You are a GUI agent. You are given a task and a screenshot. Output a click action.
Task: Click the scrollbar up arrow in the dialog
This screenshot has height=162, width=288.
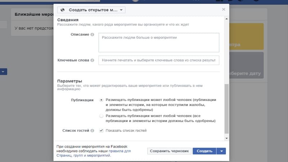tap(227, 19)
